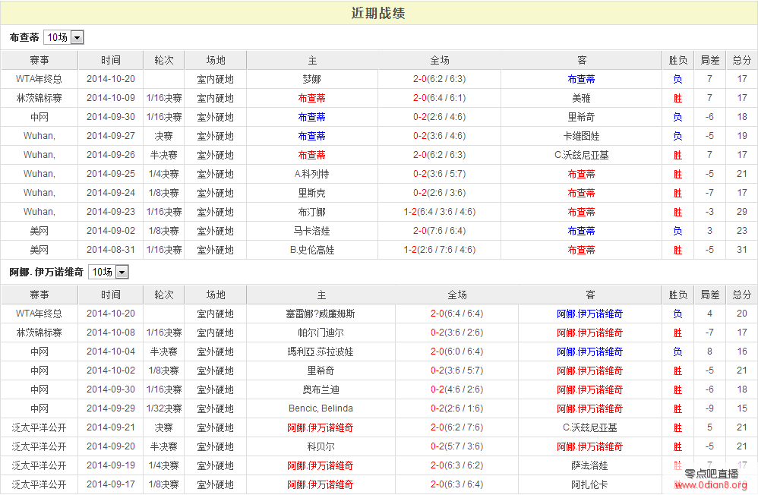This screenshot has width=758, height=495.
Task: Click the player name 梦娜
Action: pos(312,79)
